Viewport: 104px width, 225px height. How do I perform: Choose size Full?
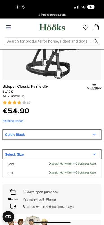[x=52, y=173]
